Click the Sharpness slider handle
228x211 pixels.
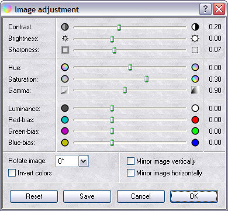(115, 50)
